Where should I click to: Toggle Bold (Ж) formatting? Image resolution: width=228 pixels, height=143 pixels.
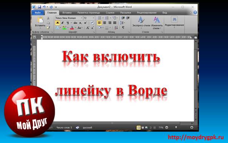click(x=58, y=23)
